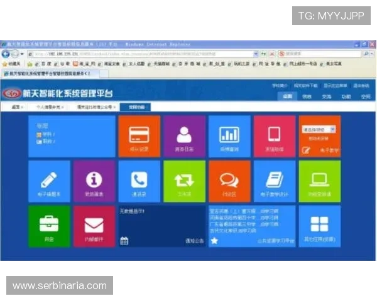The height and width of the screenshot is (301, 377).
Task: Expand the address bar history dropdown arrow
Action: tap(256, 54)
